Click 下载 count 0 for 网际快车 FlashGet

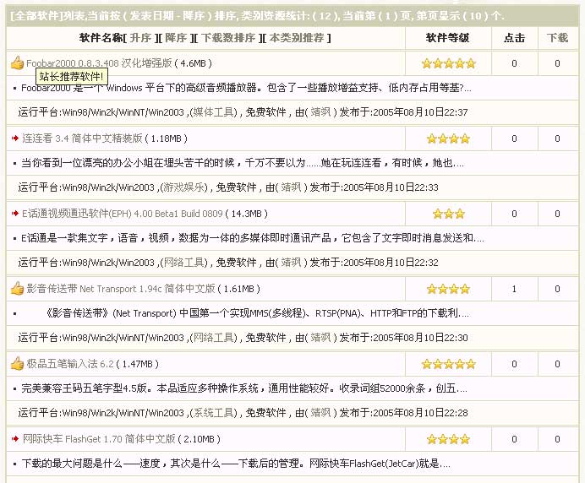coord(557,439)
